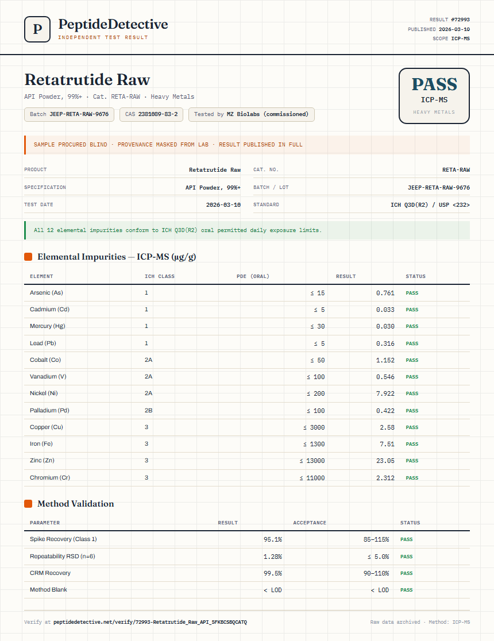The height and width of the screenshot is (641, 494).
Task: Click the CAT. NO. value RETA-RAW
Action: pyautogui.click(x=456, y=169)
